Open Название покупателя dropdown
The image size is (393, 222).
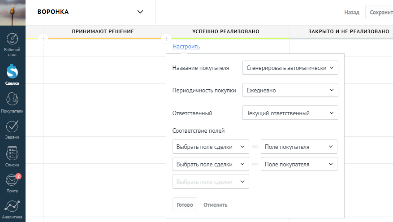(290, 68)
